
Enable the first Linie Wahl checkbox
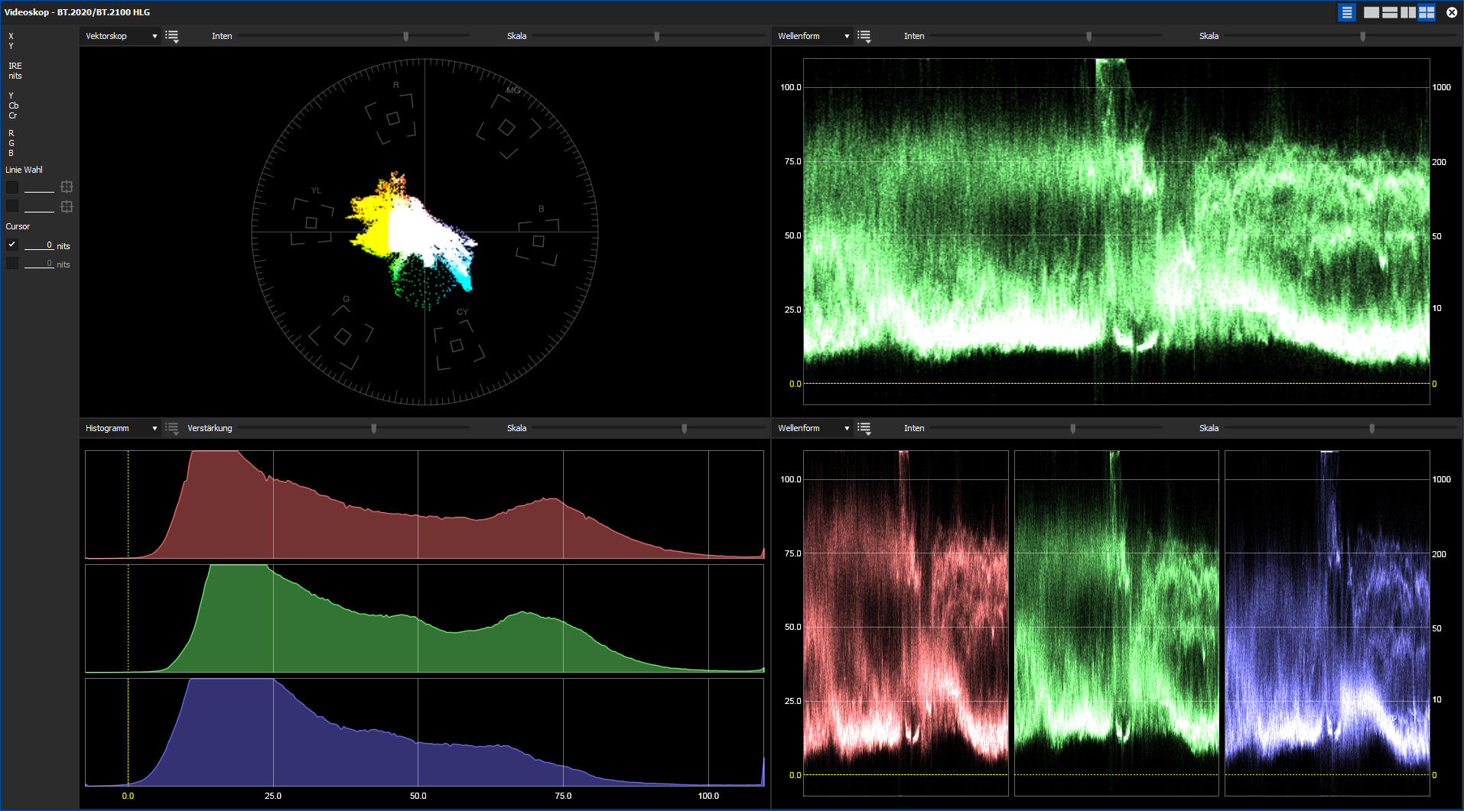pyautogui.click(x=12, y=187)
